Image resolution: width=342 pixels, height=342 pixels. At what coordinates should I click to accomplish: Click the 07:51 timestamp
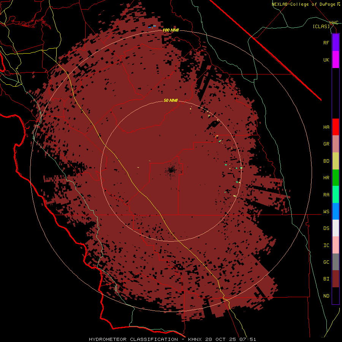[247, 339]
